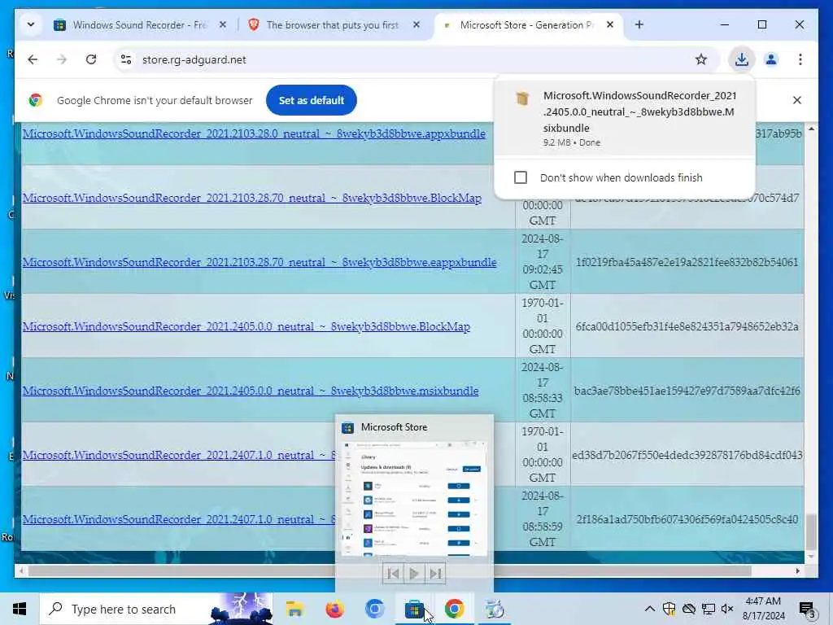Open Chrome profile avatar menu
833x625 pixels.
coord(771,59)
